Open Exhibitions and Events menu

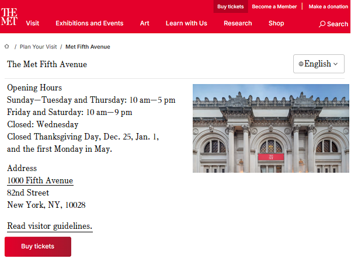pyautogui.click(x=89, y=23)
